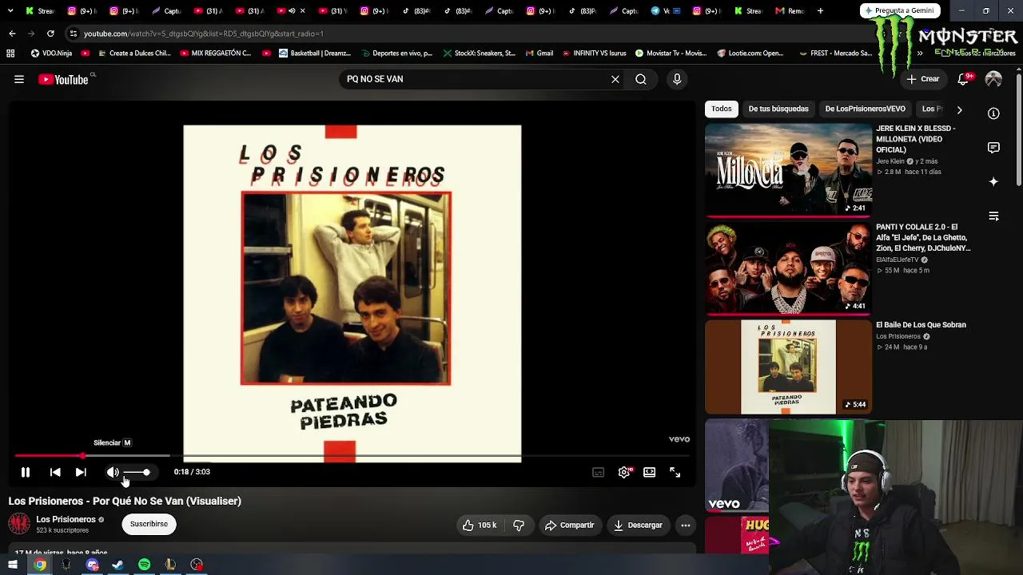This screenshot has width=1023, height=575.
Task: Open the sparkle AI panel icon
Action: [993, 182]
